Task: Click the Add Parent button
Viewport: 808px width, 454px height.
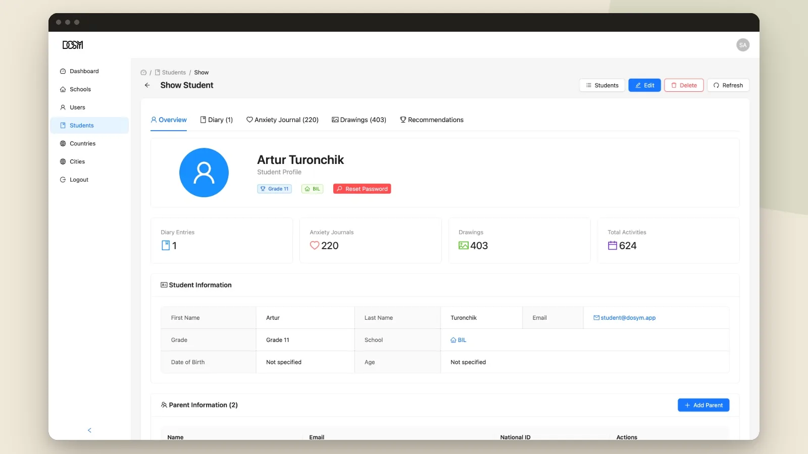Action: [703, 405]
